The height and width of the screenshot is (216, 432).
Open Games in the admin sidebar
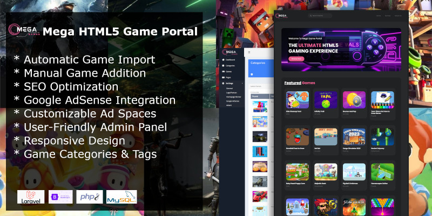tap(229, 71)
